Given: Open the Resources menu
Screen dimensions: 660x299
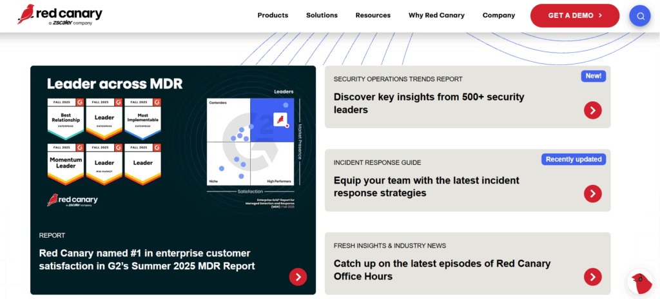Looking at the screenshot, I should tap(373, 15).
